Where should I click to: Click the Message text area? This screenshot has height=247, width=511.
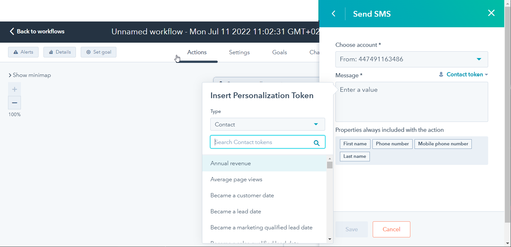pyautogui.click(x=411, y=102)
